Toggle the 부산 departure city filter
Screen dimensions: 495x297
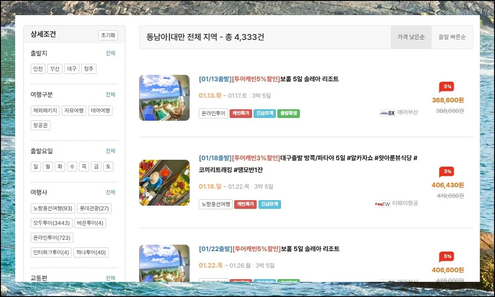[55, 69]
